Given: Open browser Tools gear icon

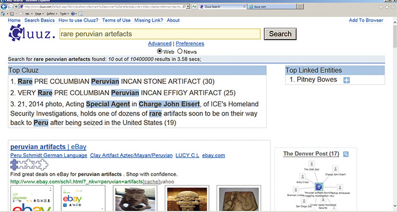Looking at the screenshot, I should point(393,7).
